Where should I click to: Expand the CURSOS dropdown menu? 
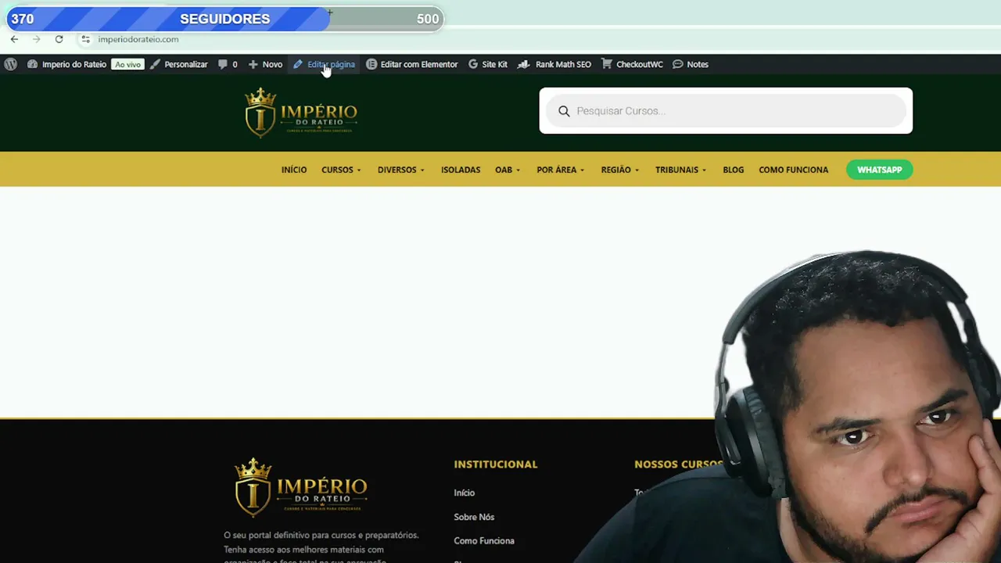coord(342,170)
